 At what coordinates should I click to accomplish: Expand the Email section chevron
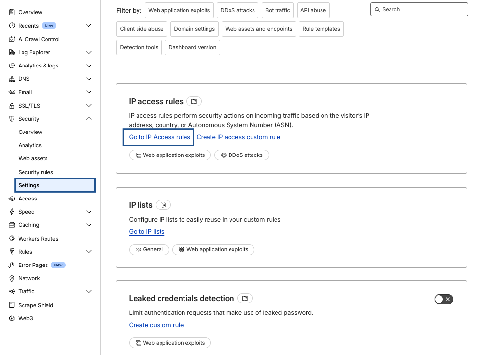pos(89,92)
